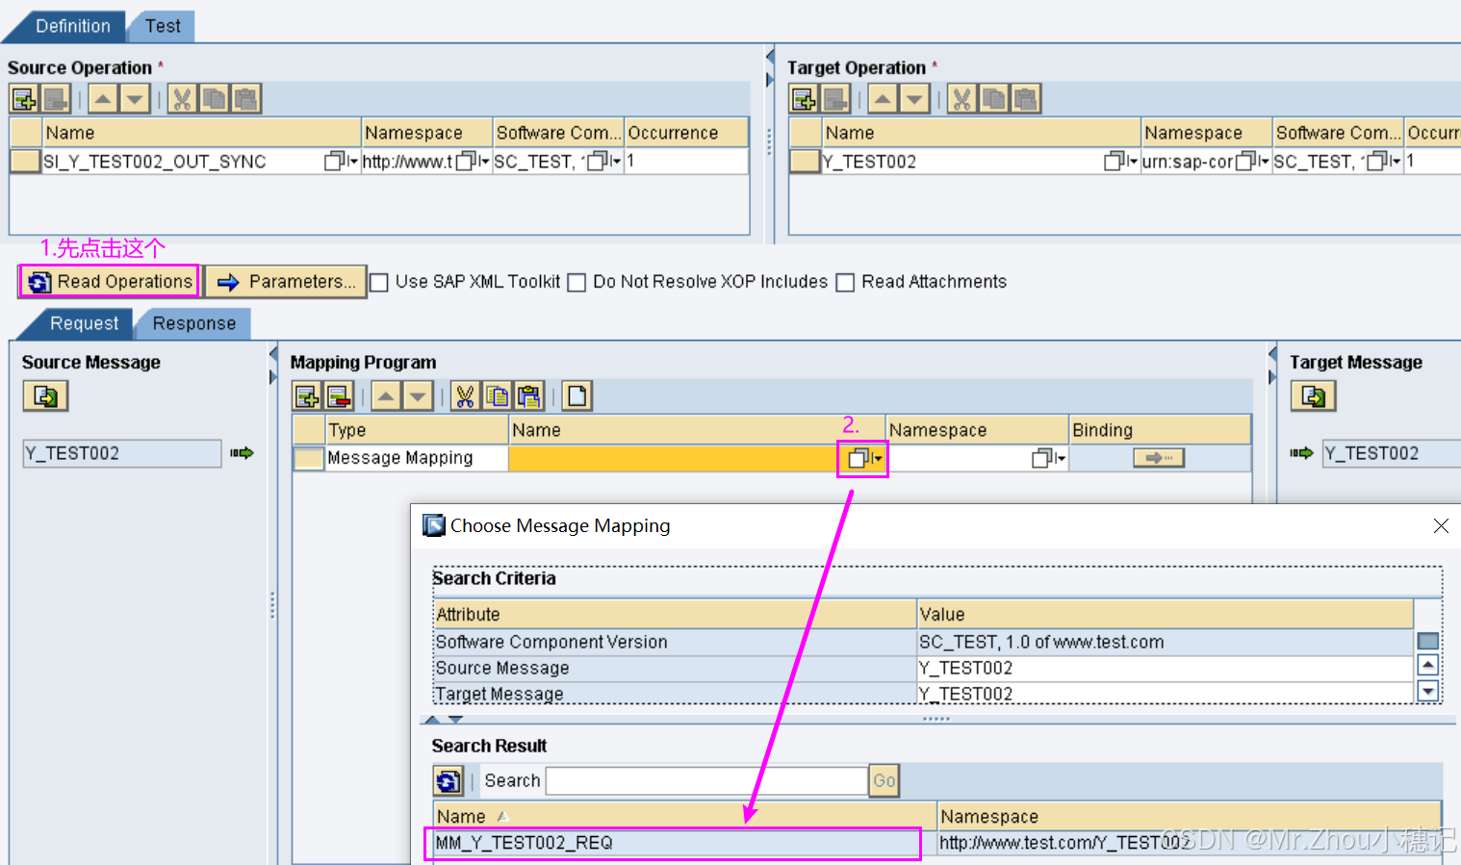This screenshot has height=865, width=1461.
Task: Enable Read Attachments
Action: [x=845, y=282]
